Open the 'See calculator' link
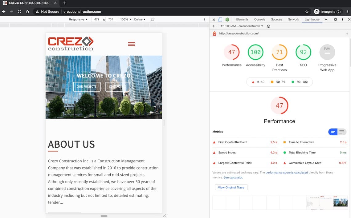This screenshot has height=218, width=351. tap(233, 177)
